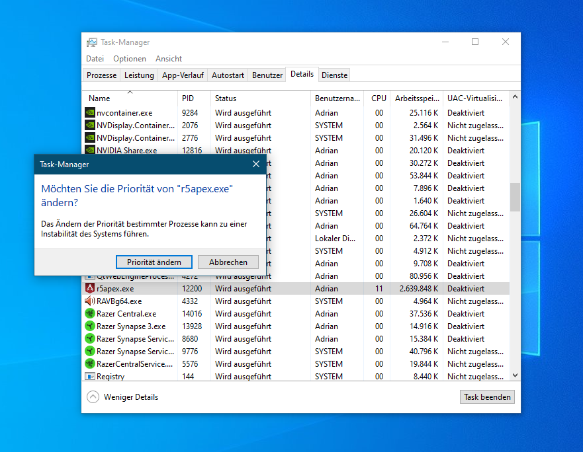The height and width of the screenshot is (452, 583).
Task: Click the Task beenden button
Action: coord(487,397)
